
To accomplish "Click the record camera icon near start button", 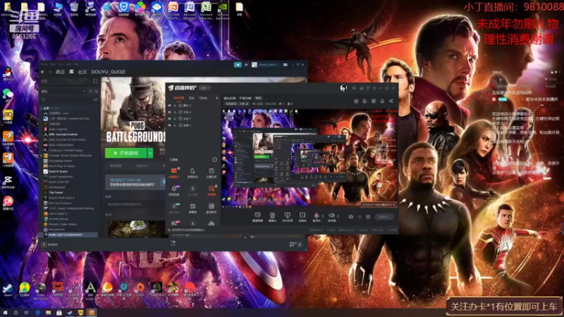I will click(351, 217).
